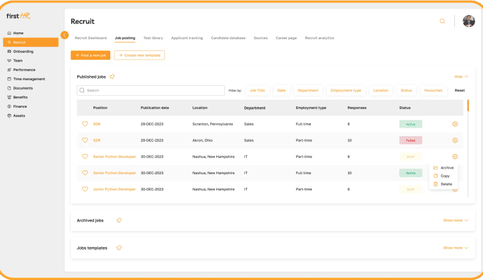Sort by Publication date column header
The image size is (483, 280).
tap(155, 108)
